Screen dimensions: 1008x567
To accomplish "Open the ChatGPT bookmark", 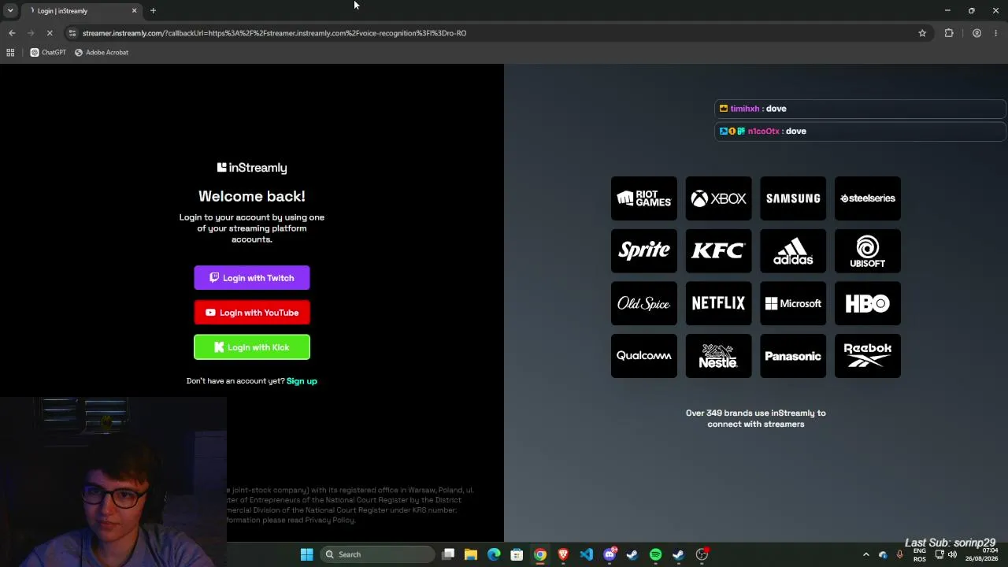I will click(48, 53).
